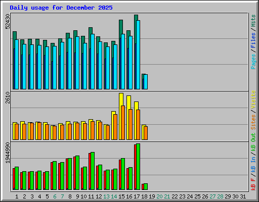Click the green kB Out bar for day 11

point(93,171)
